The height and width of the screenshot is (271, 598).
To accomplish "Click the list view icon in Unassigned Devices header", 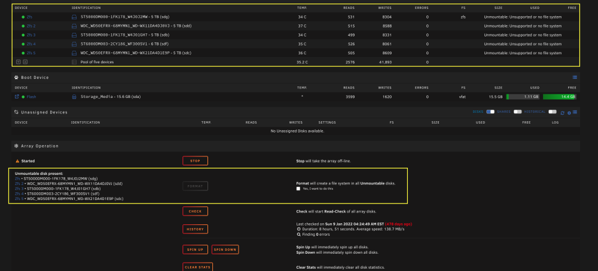I will 575,112.
